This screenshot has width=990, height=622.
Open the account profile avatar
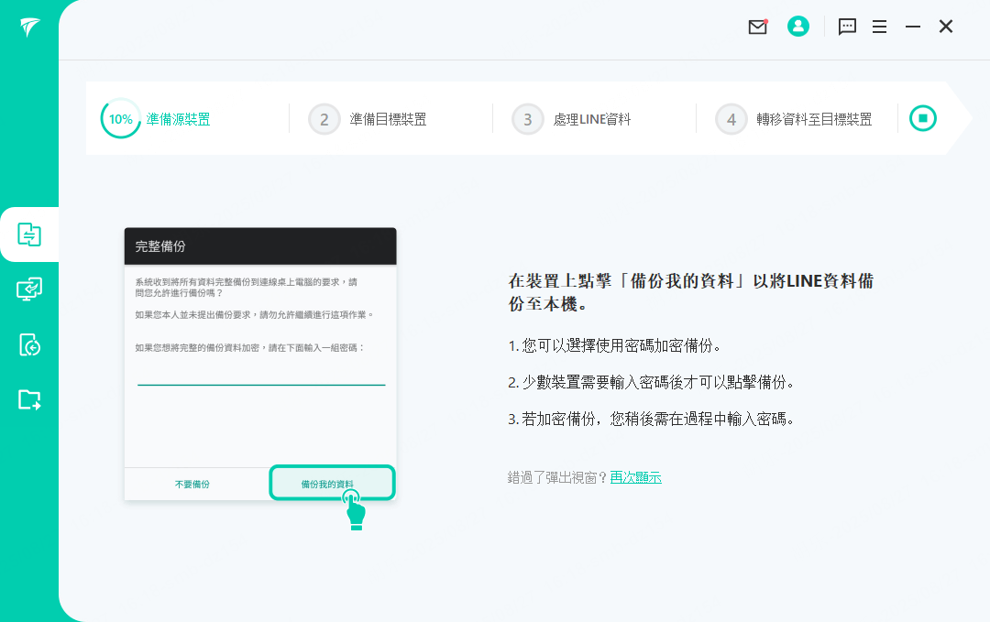point(797,27)
